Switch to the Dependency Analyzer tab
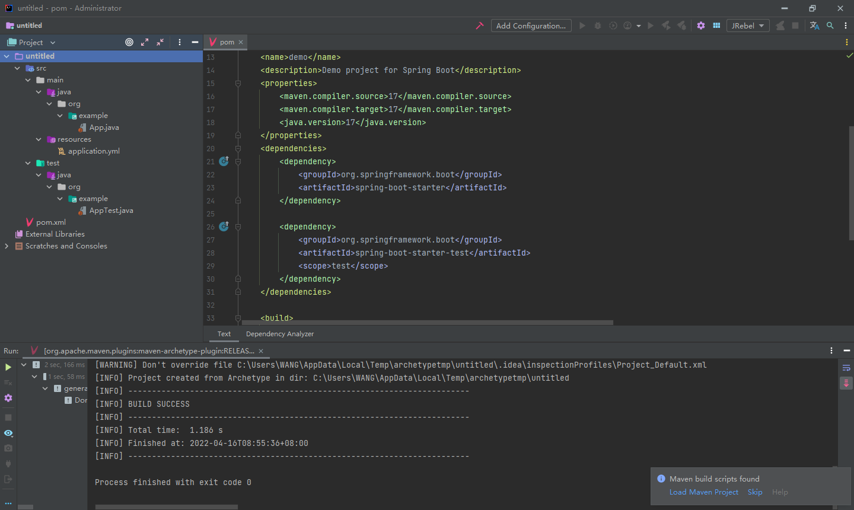 tap(280, 334)
